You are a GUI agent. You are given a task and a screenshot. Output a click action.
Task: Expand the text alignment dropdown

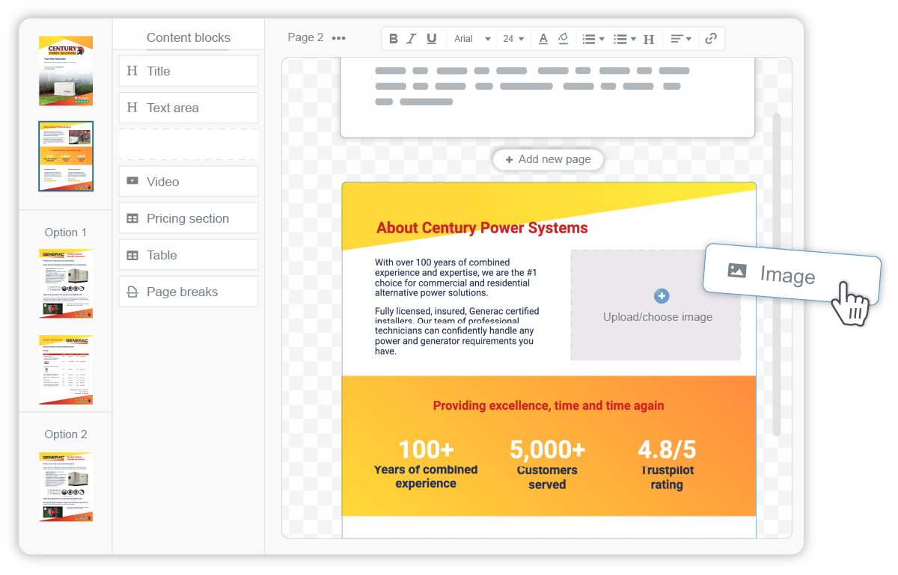pyautogui.click(x=679, y=39)
